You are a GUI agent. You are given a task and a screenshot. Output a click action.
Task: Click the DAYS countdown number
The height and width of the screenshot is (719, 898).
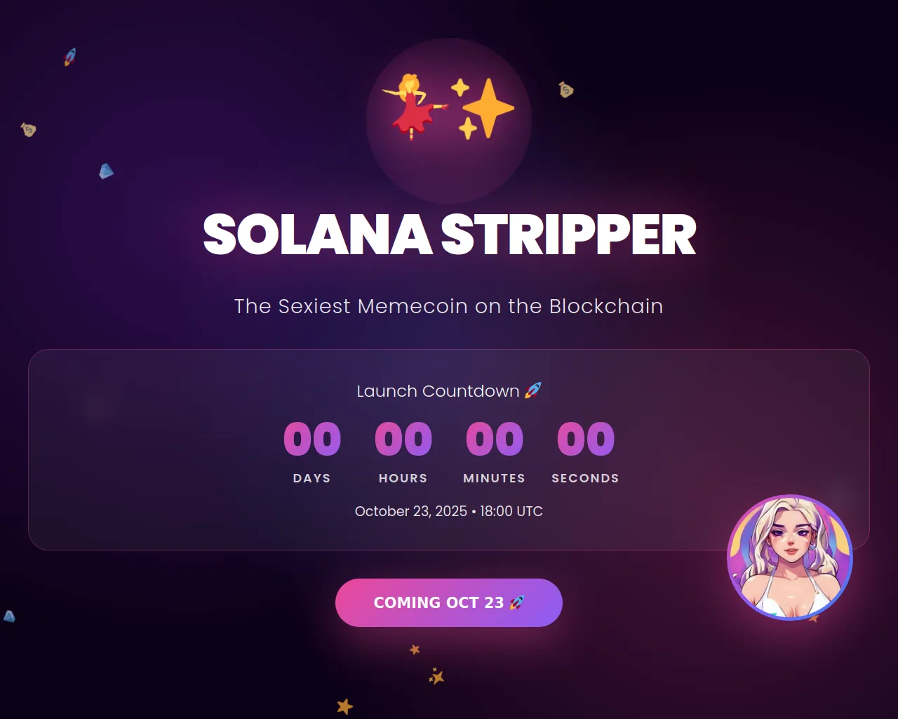point(312,439)
